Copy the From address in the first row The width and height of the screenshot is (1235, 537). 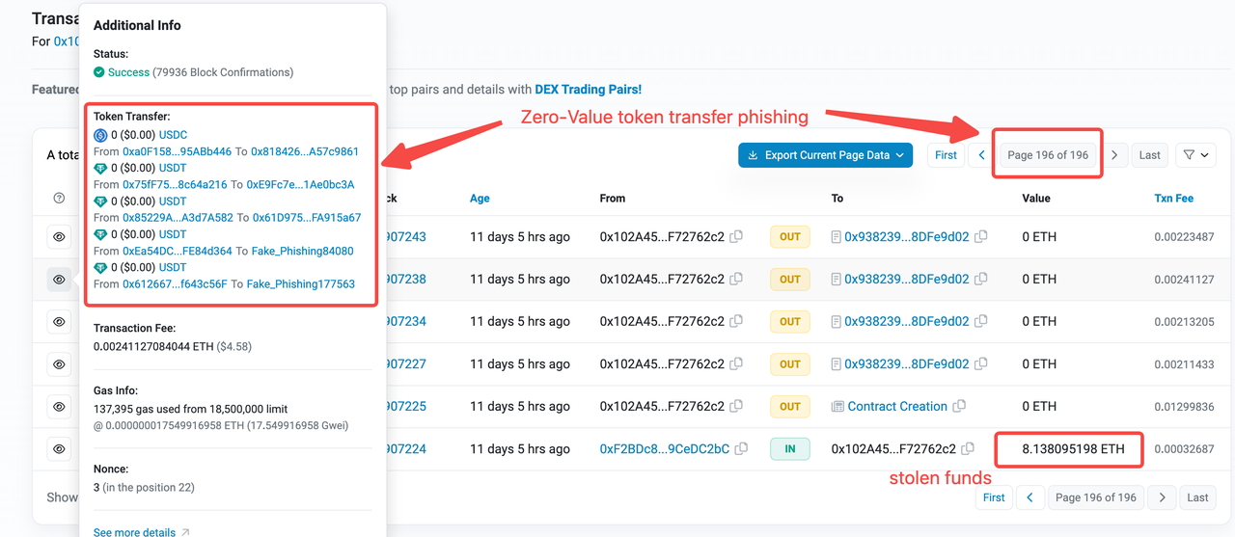pos(736,237)
